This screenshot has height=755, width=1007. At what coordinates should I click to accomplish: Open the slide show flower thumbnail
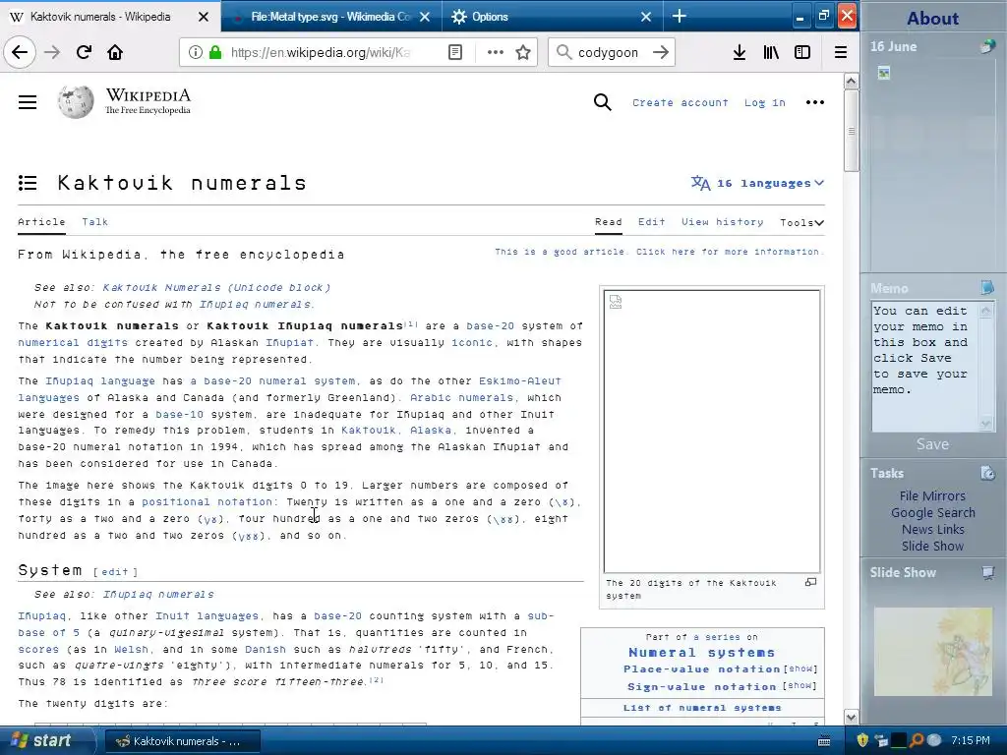[x=932, y=652]
